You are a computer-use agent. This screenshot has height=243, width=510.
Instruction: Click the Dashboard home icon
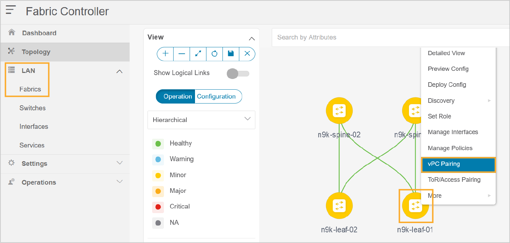coord(12,32)
